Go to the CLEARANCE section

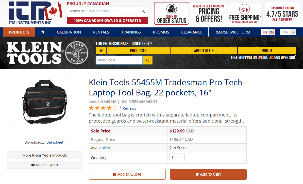click(192, 32)
